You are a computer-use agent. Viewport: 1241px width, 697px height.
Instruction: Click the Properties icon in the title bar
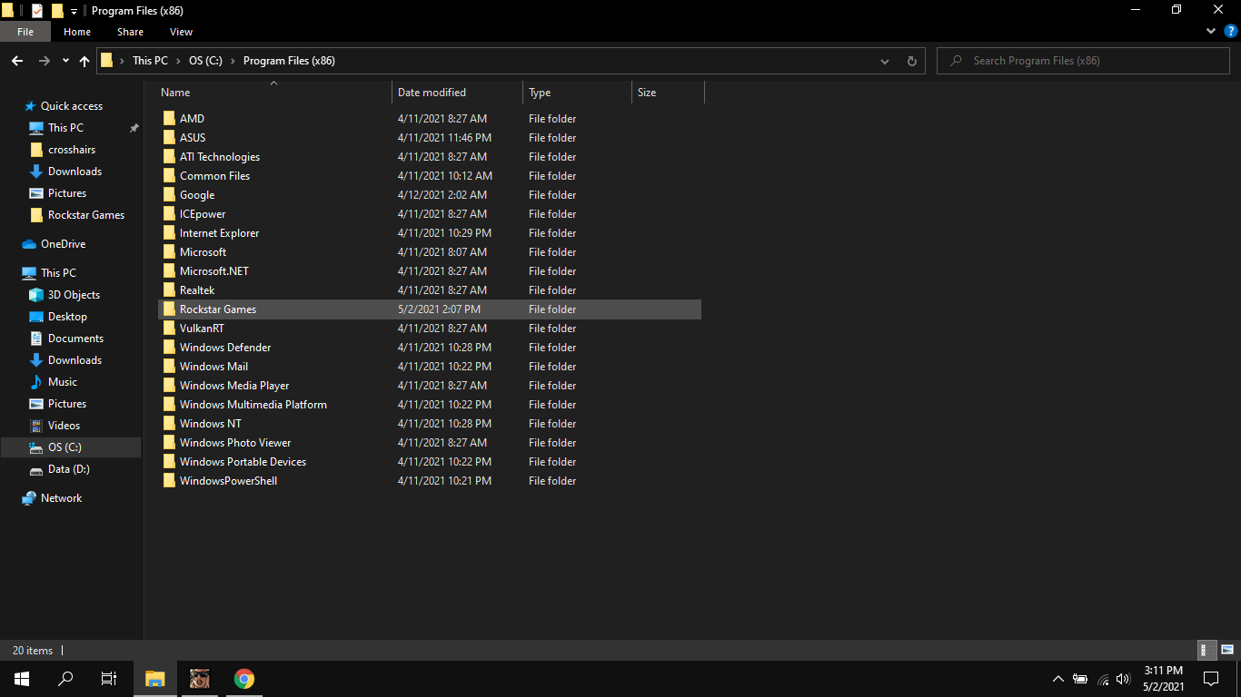[x=37, y=11]
